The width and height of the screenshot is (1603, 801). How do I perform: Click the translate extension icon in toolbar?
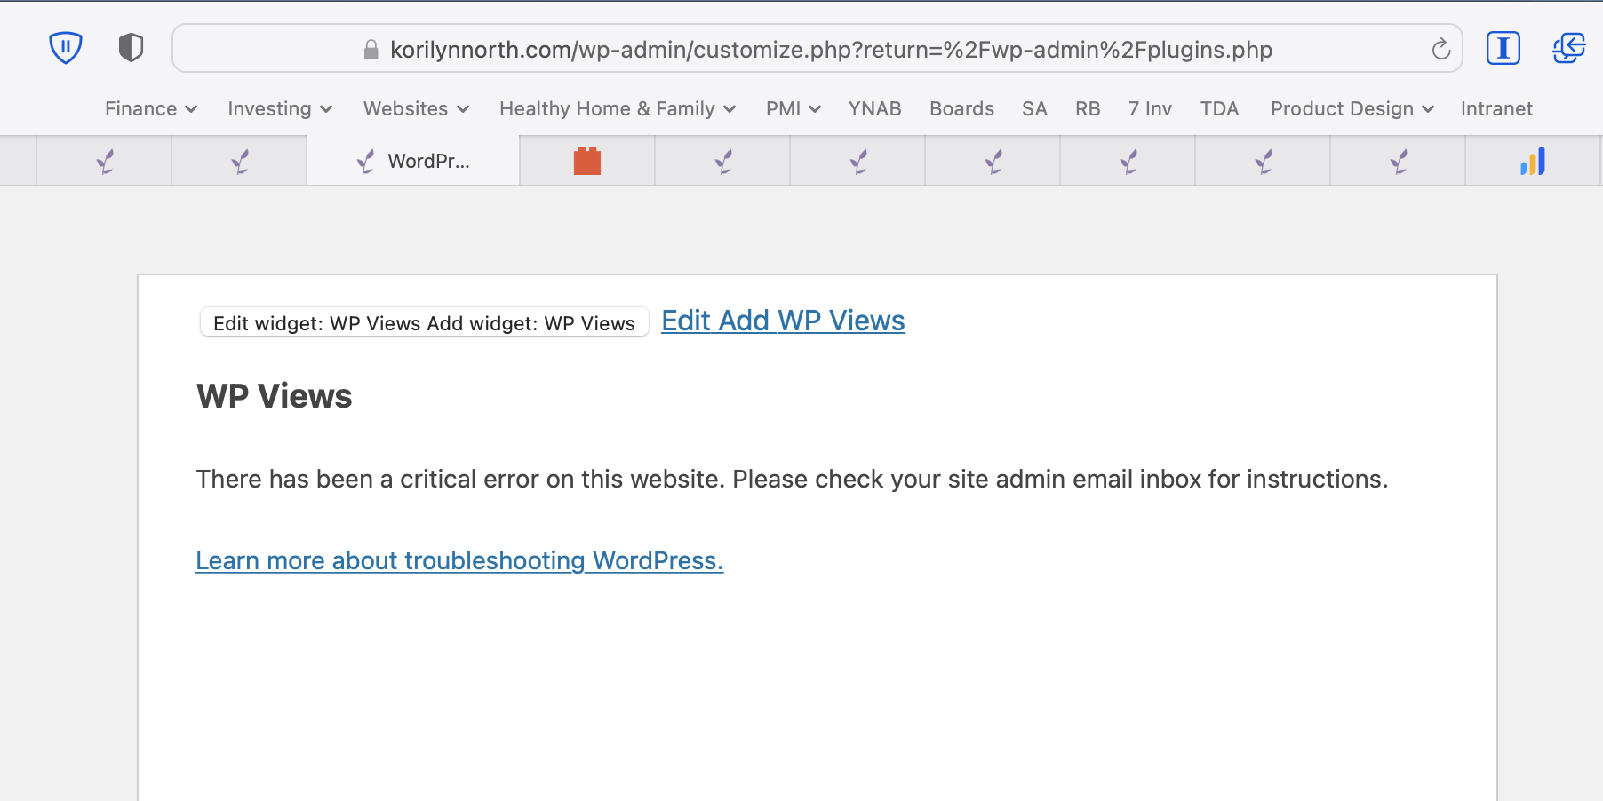tap(1568, 48)
